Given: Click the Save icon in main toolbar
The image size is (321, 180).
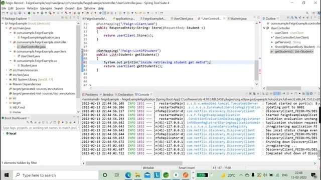Looking at the screenshot, I should [11, 13].
